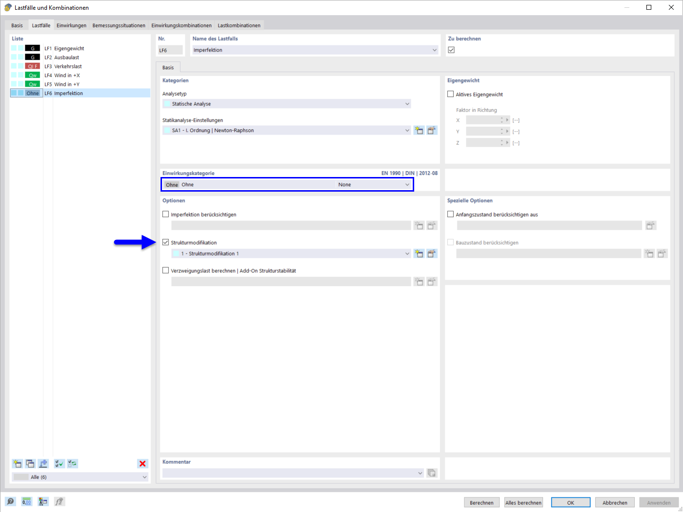Create new structure modification icon
The height and width of the screenshot is (512, 683).
[419, 254]
